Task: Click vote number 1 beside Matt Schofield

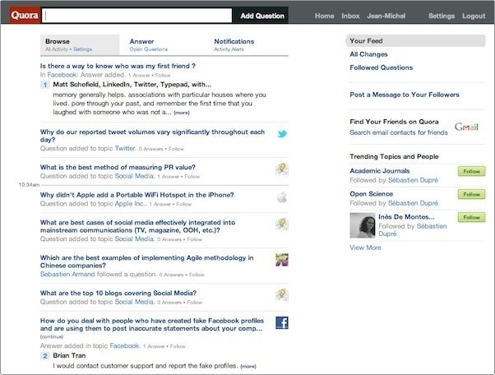Action: (45, 85)
